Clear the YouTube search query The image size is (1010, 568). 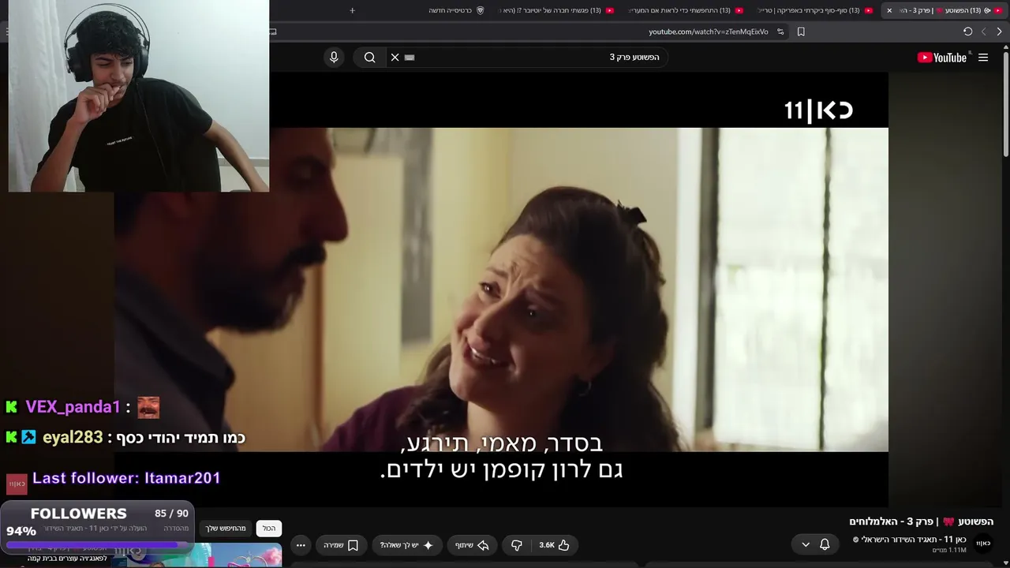click(x=395, y=57)
